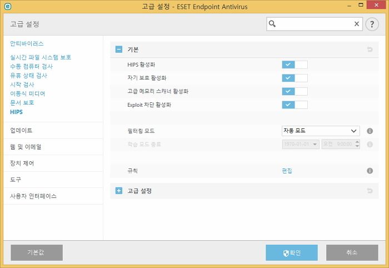Select 실시간 파일 시스템 보호
Screen dimensions: 389x268
(x=41, y=57)
